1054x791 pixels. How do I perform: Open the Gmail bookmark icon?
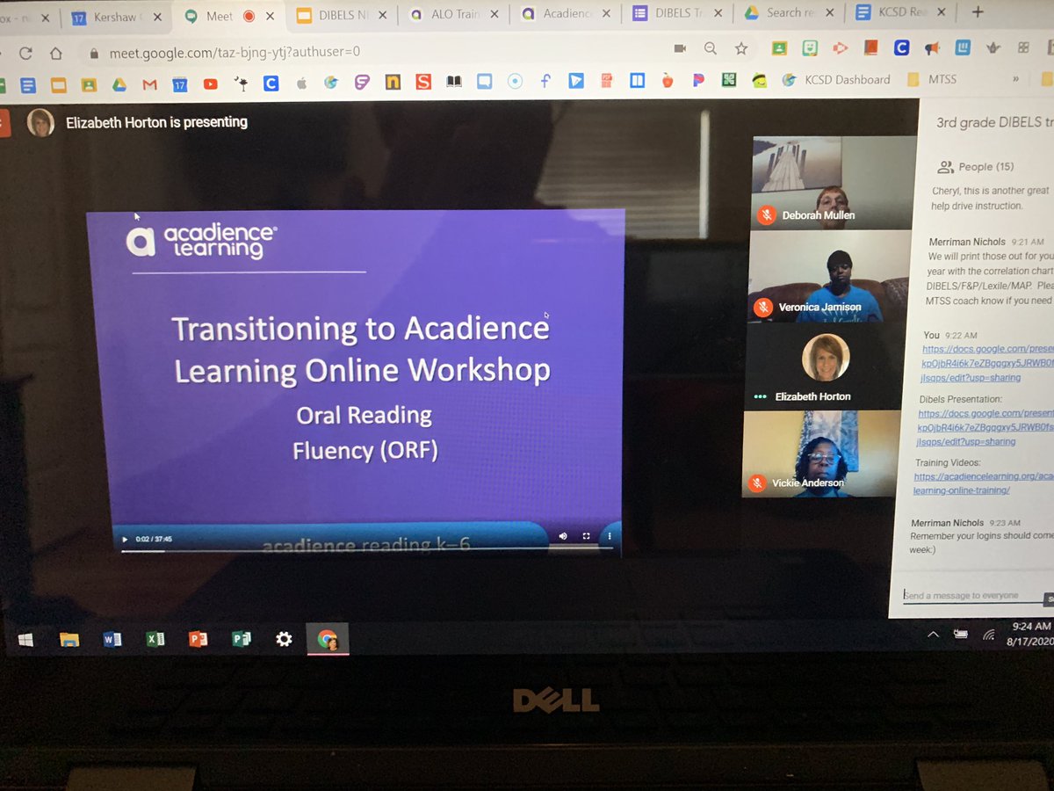click(149, 84)
